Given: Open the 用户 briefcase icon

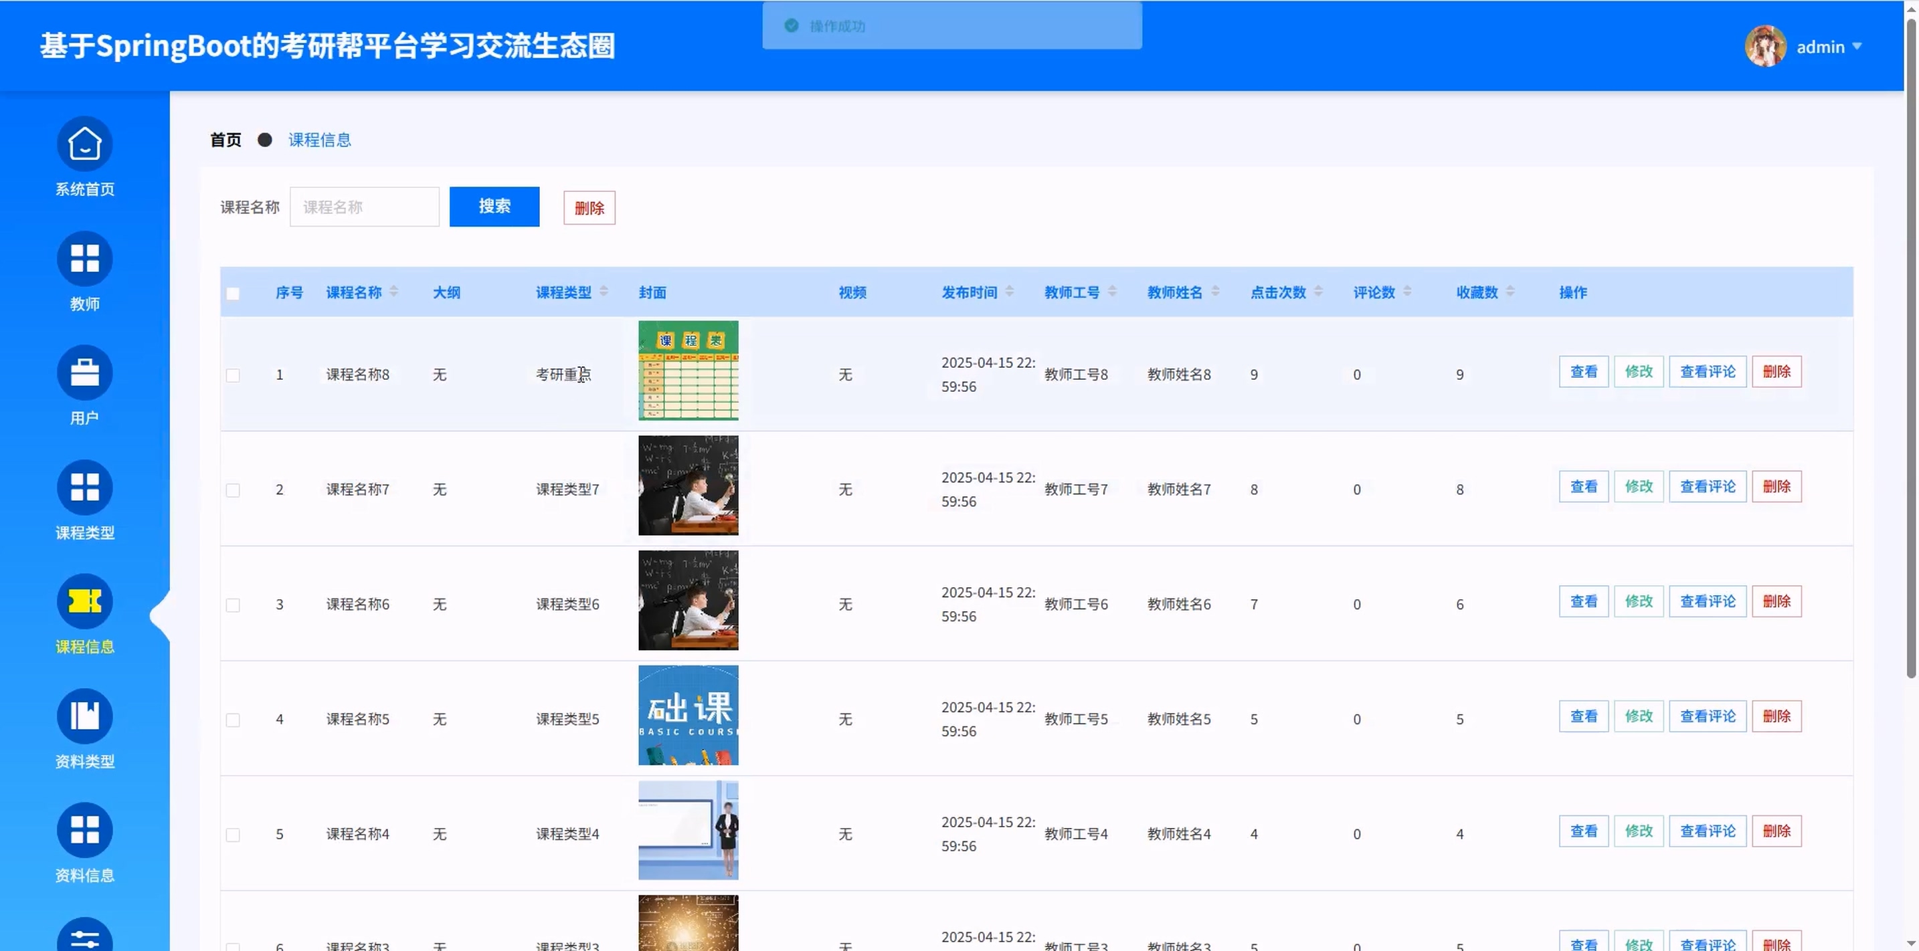Looking at the screenshot, I should [84, 373].
